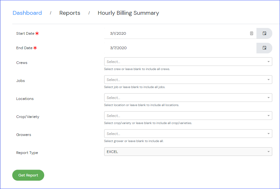Screen dimensions: 280x189
Task: Click hint 'Select job or leave blank to include all jobs.'
Action: (135, 87)
